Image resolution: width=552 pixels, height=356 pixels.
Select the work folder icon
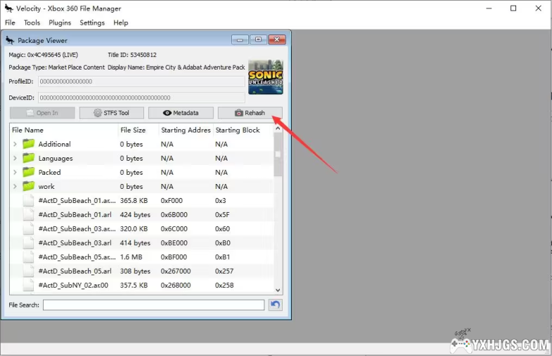(28, 186)
